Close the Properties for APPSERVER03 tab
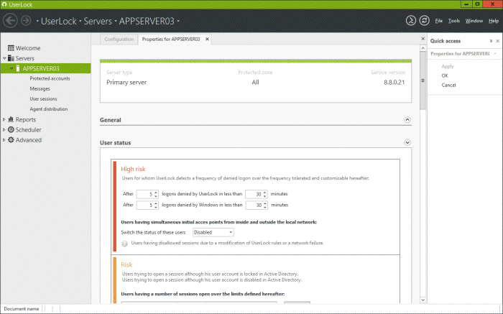This screenshot has height=314, width=503. click(207, 39)
